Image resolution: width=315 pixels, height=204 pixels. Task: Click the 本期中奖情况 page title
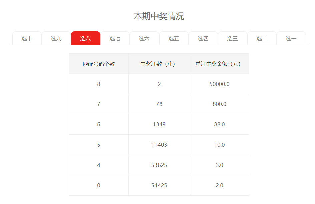tap(159, 16)
